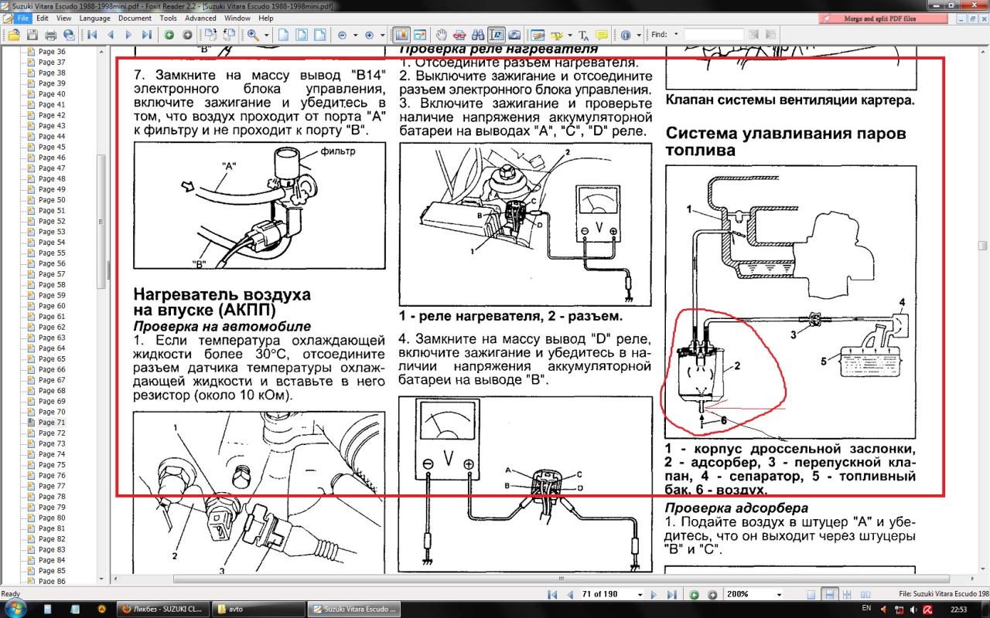Switch to single page layout in status bar

(x=811, y=595)
